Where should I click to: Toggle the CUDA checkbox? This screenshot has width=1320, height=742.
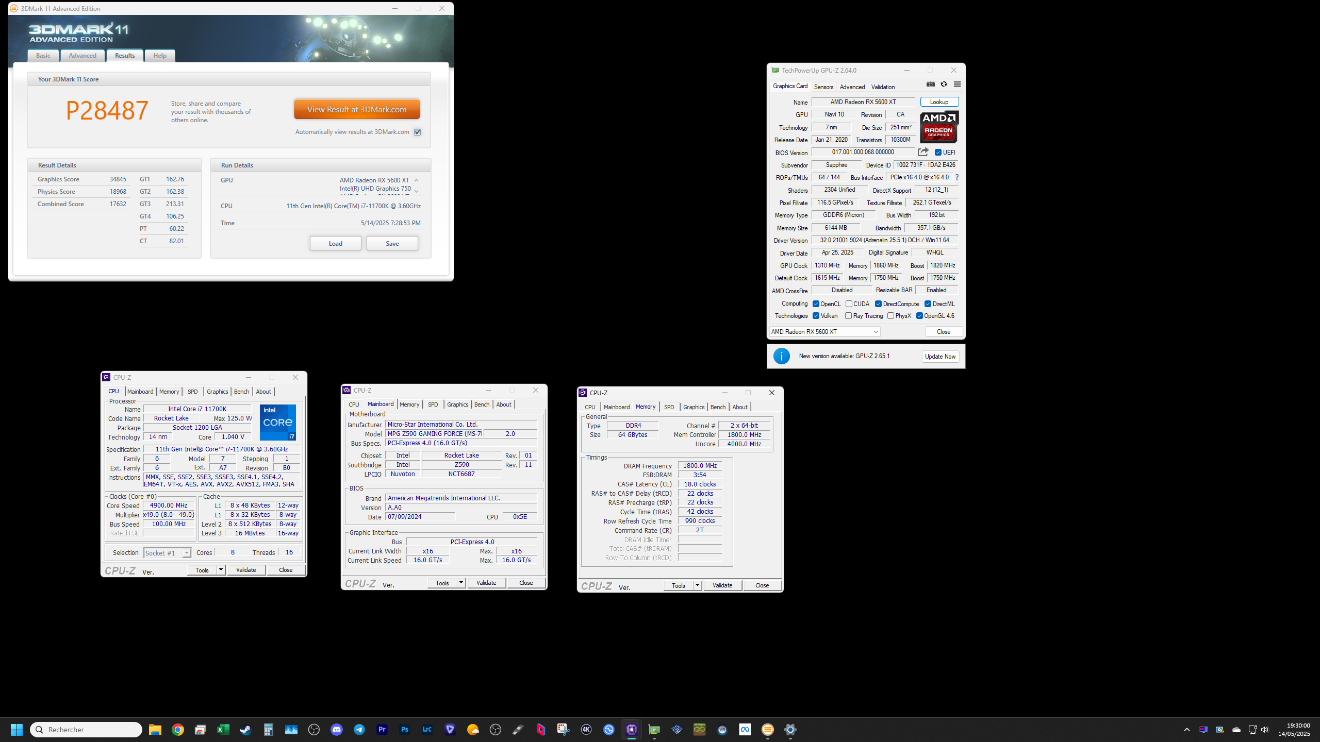click(x=849, y=304)
